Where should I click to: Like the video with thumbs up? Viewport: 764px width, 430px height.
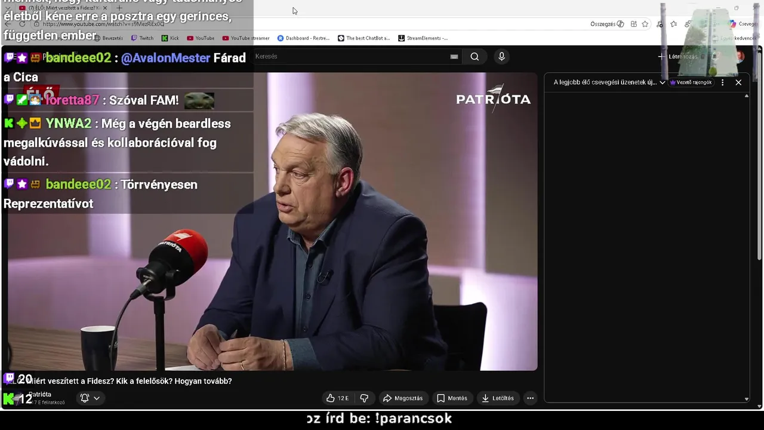pyautogui.click(x=337, y=398)
